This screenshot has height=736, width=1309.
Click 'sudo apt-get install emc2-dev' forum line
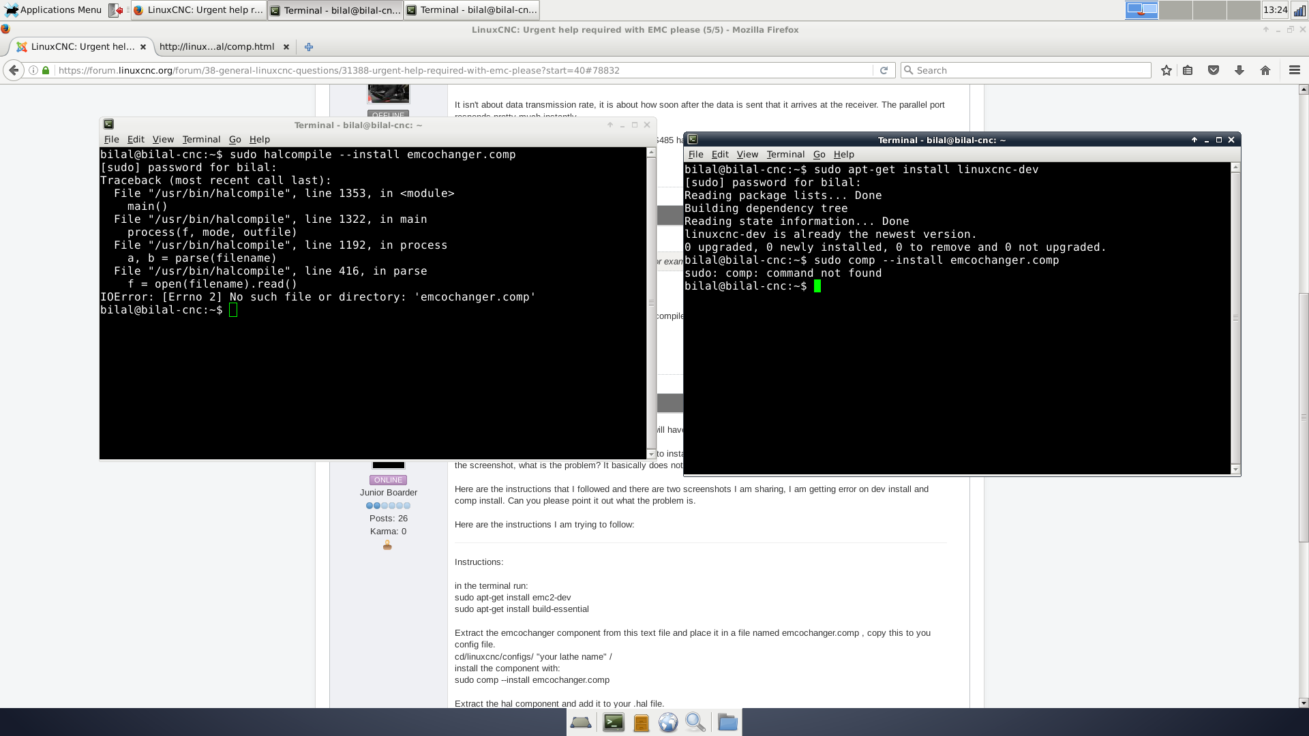coord(513,598)
